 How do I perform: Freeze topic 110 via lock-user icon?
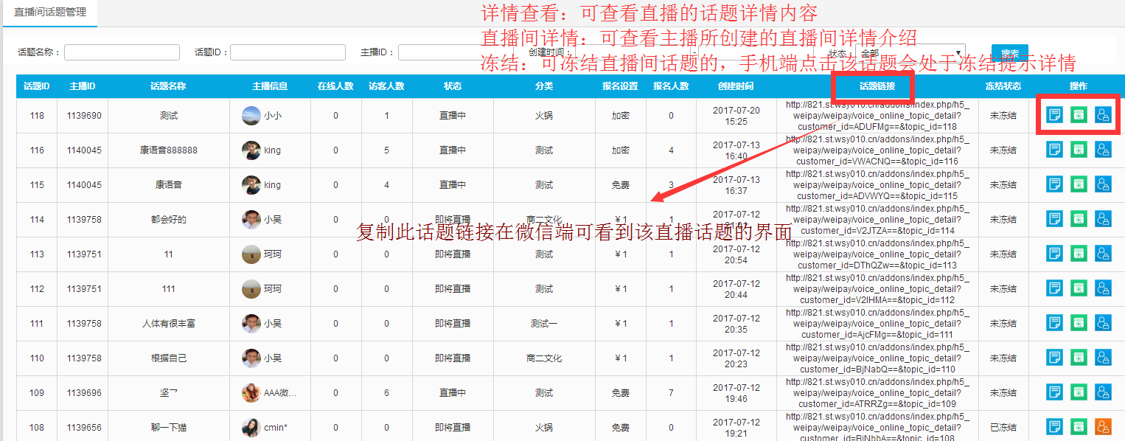(x=1103, y=358)
